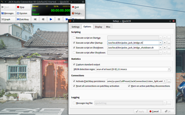Start transport with the Play button
This screenshot has width=185, height=115.
click(51, 19)
